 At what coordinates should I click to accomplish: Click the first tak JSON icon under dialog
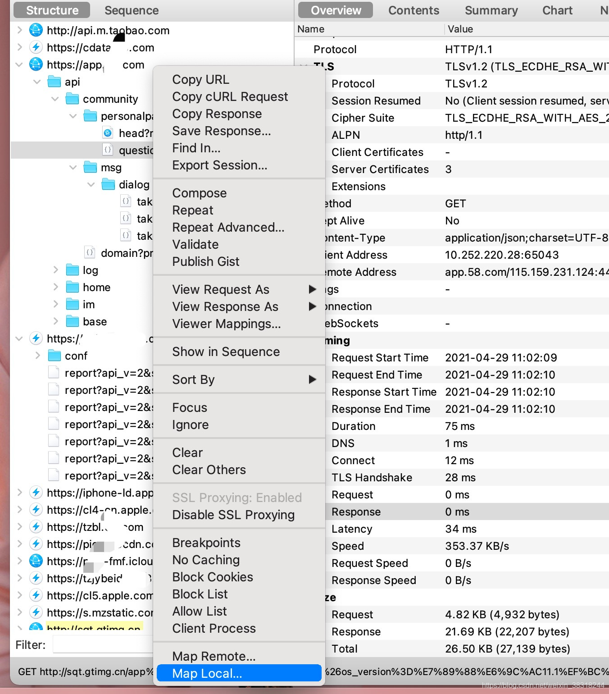click(x=126, y=201)
